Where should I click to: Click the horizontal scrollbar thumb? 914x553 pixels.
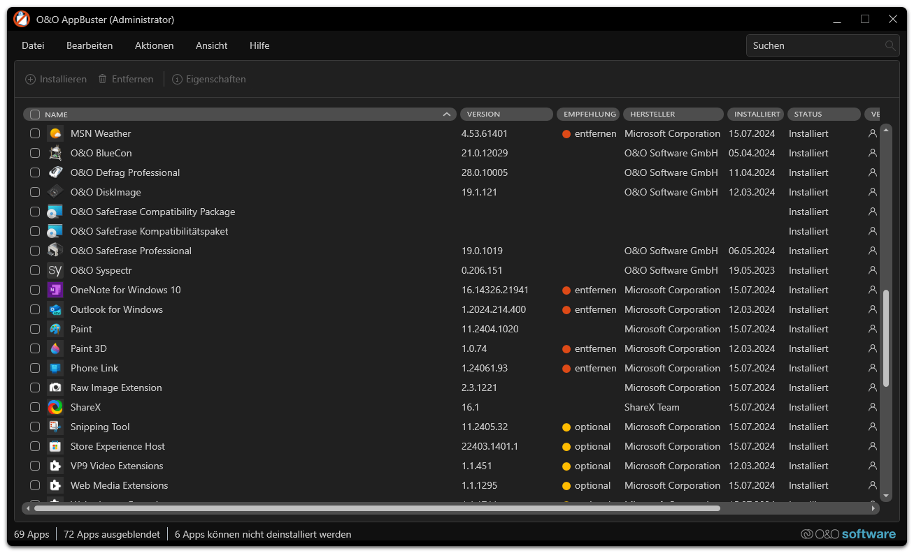pyautogui.click(x=377, y=508)
